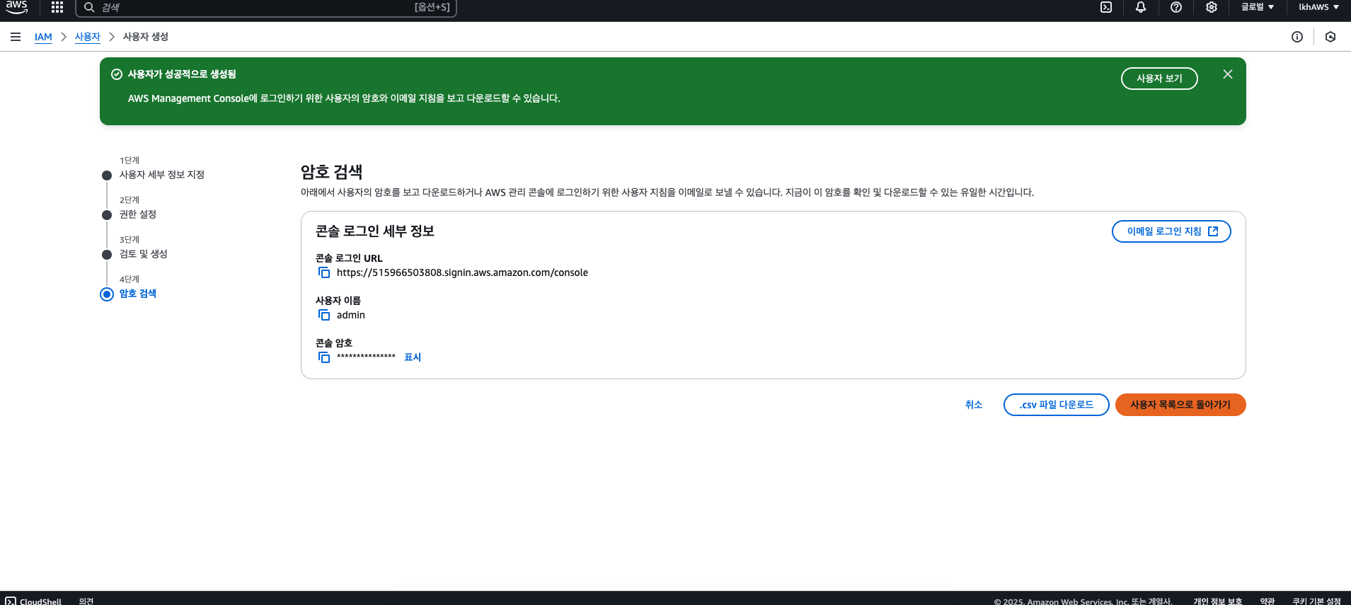This screenshot has width=1351, height=605.
Task: Click the admin user name text
Action: [x=351, y=315]
